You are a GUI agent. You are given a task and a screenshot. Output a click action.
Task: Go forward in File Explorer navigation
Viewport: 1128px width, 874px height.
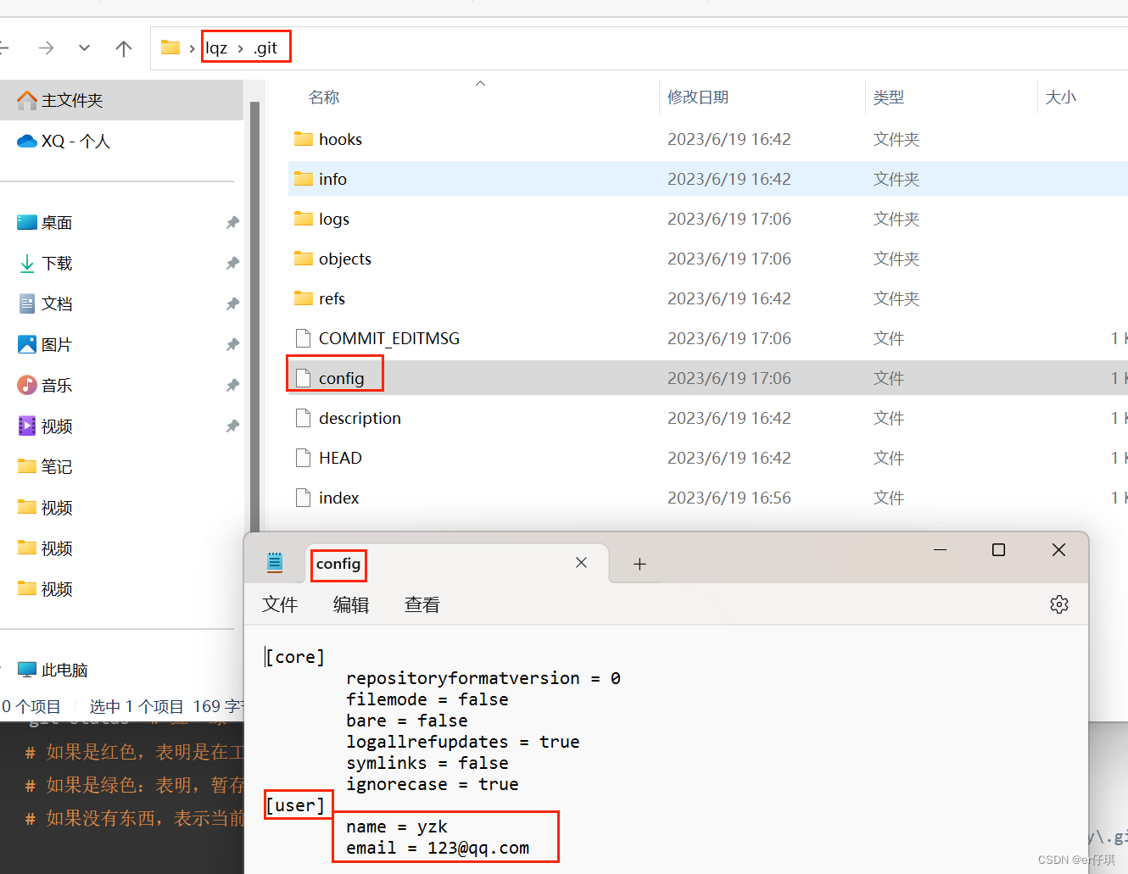tap(46, 48)
